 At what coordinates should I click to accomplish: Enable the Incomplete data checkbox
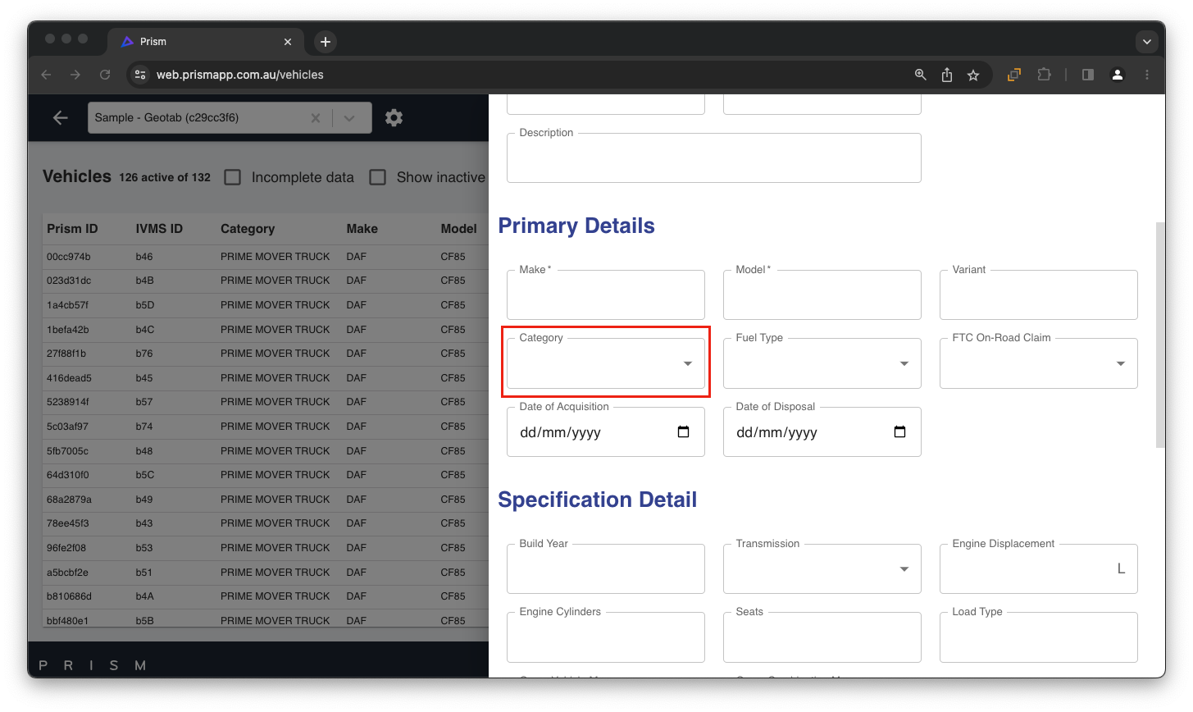233,177
